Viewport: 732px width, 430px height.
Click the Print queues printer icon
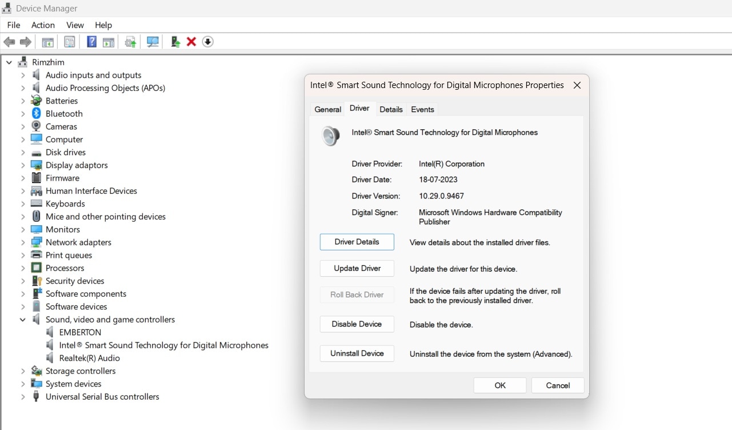tap(37, 255)
